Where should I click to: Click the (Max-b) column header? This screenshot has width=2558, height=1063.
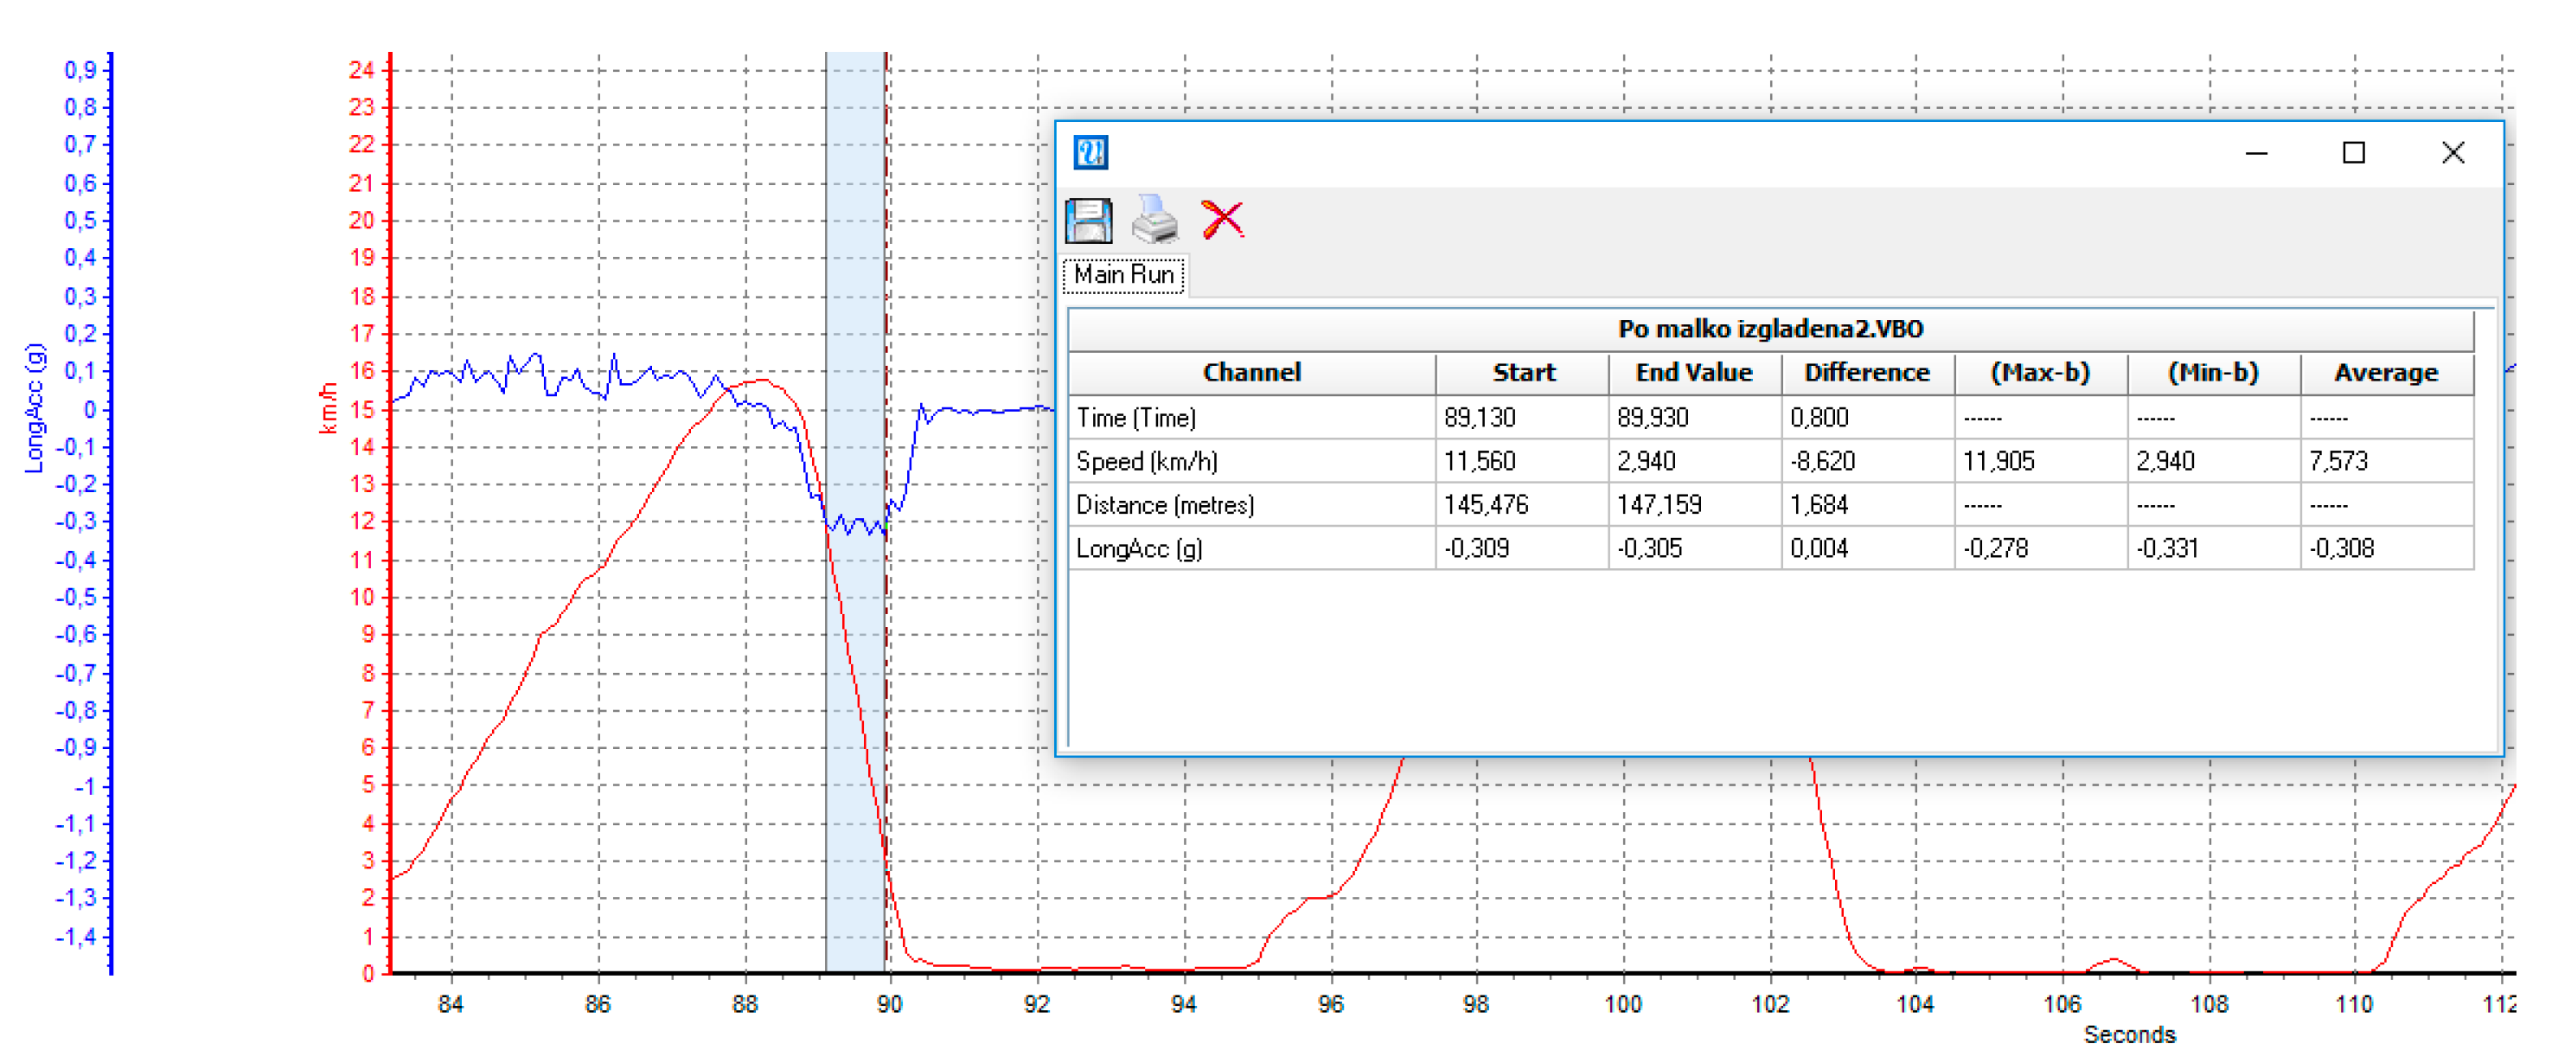[2040, 373]
